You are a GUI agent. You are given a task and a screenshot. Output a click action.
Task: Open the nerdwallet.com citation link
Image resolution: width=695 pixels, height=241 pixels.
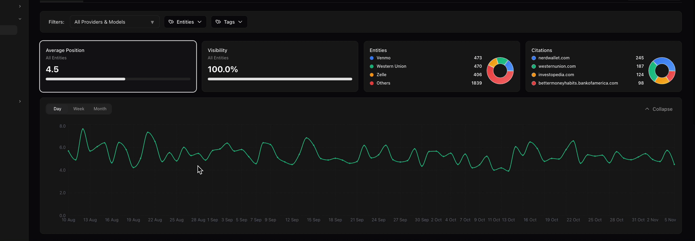tap(554, 58)
